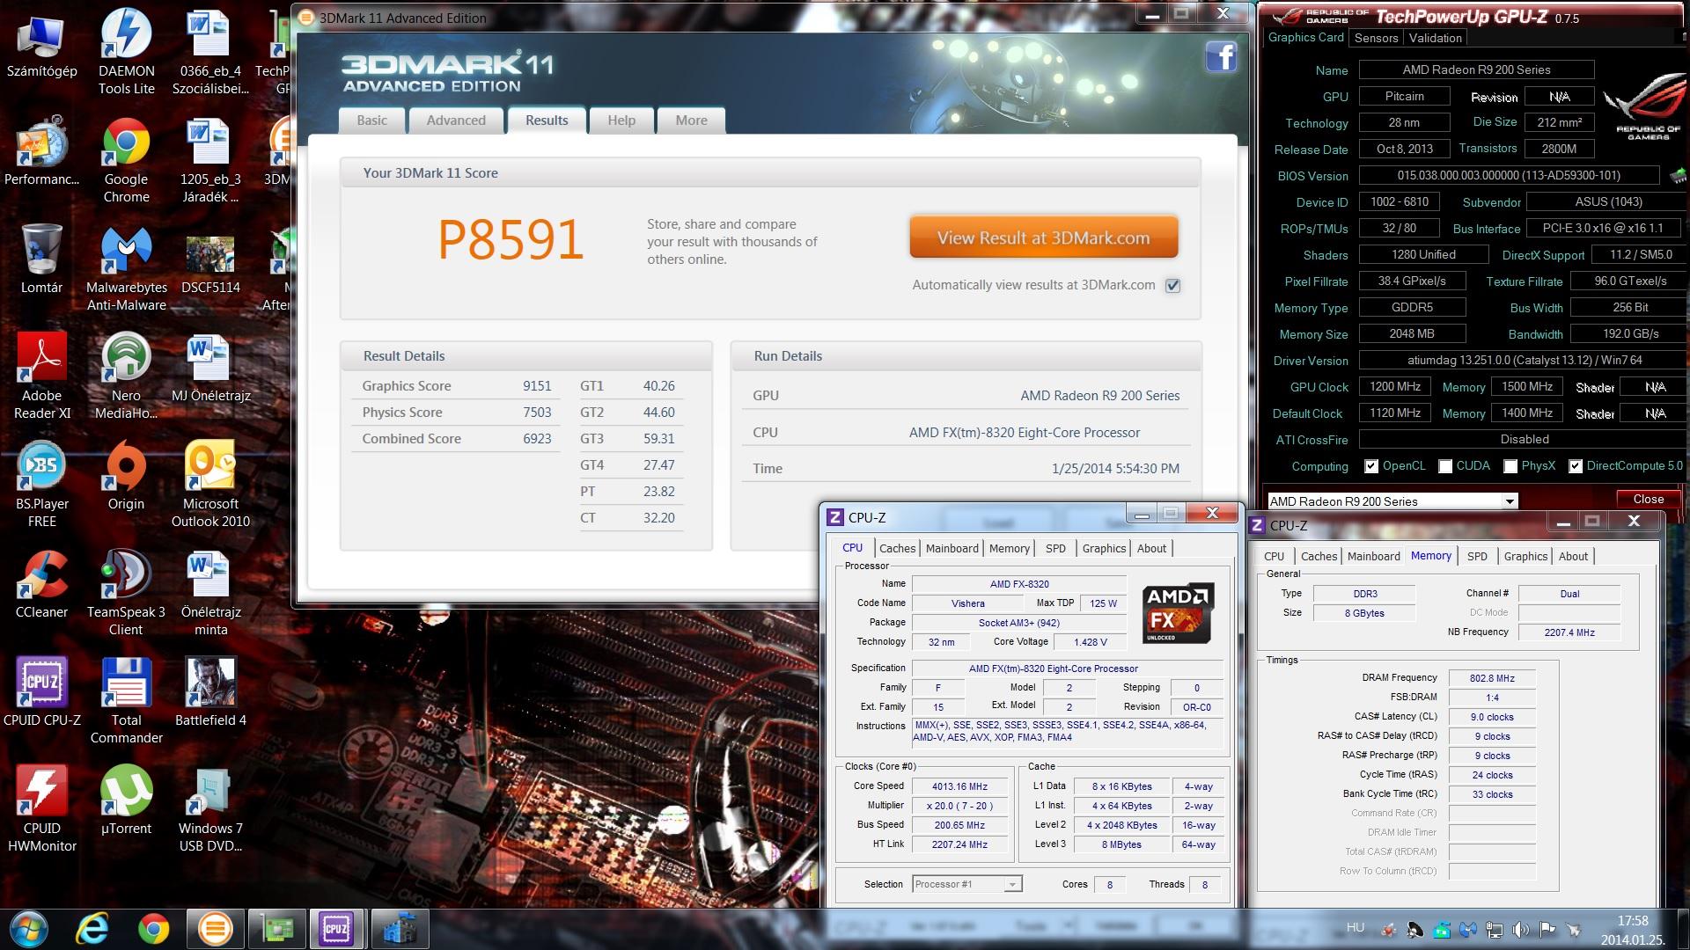
Task: Open the Sensors tab in GPU-Z
Action: 1376,38
